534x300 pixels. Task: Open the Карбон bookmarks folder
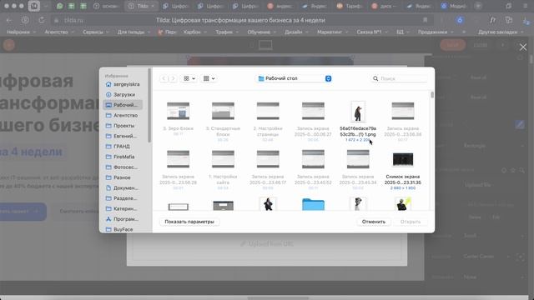194,32
